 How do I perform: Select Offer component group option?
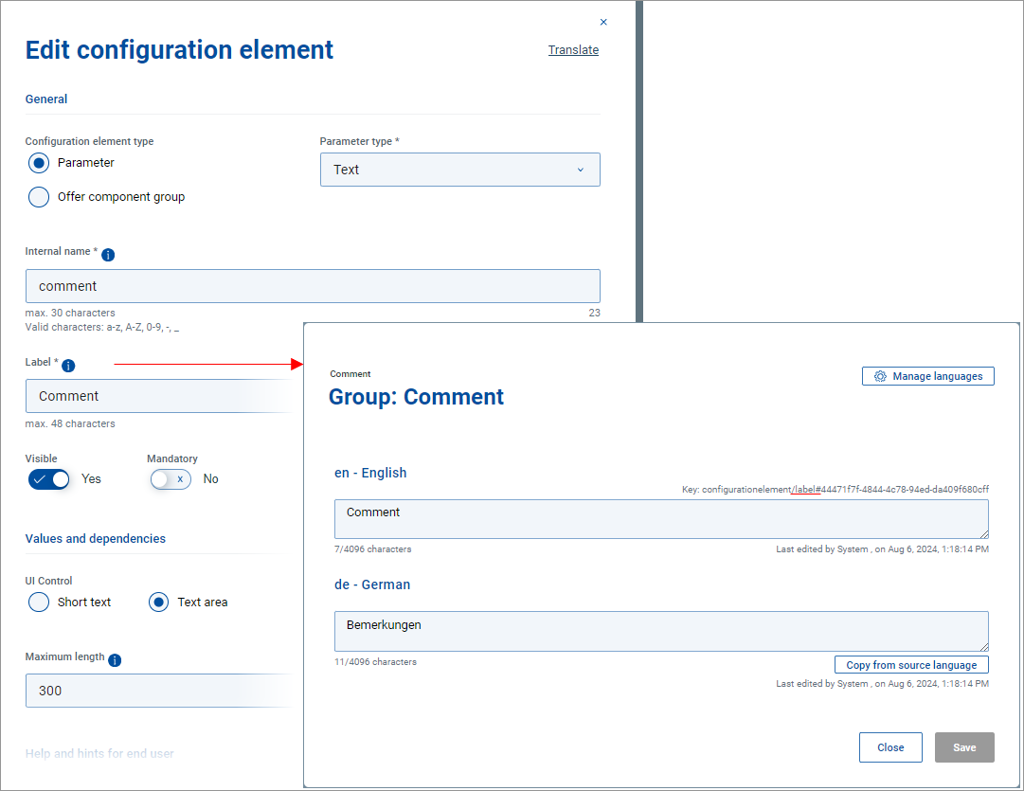click(x=38, y=197)
